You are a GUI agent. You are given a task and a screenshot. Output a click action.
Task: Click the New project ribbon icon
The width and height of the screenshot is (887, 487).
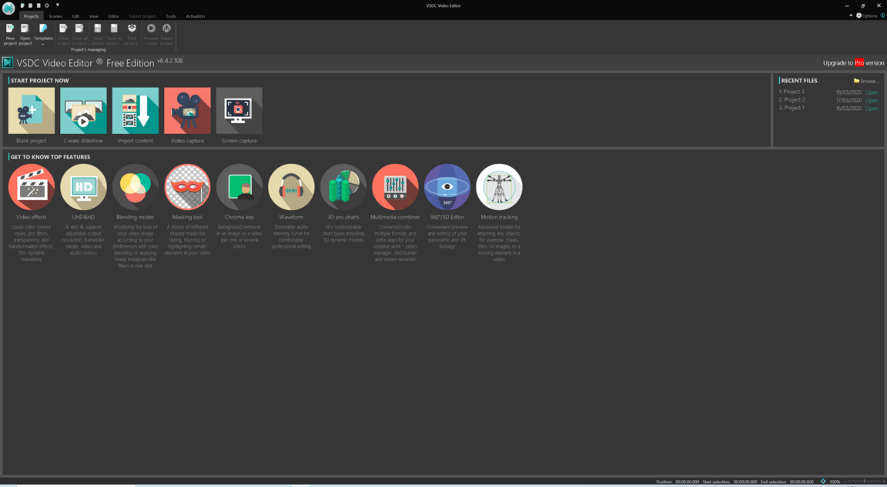10,32
